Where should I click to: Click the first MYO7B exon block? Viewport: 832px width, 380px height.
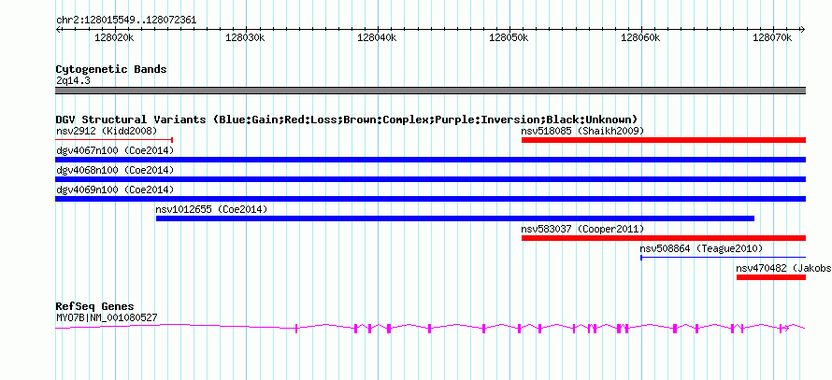[296, 328]
